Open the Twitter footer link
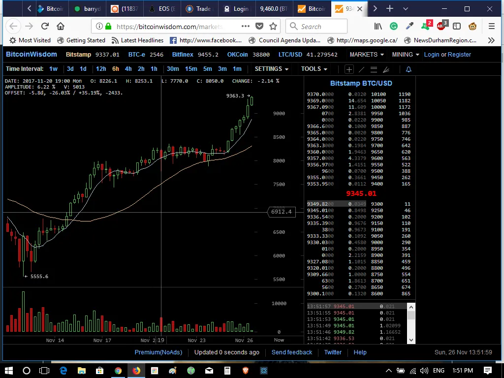504x378 pixels. (x=333, y=352)
